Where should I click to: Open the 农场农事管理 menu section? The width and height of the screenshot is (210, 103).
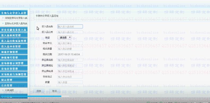[x=14, y=69]
